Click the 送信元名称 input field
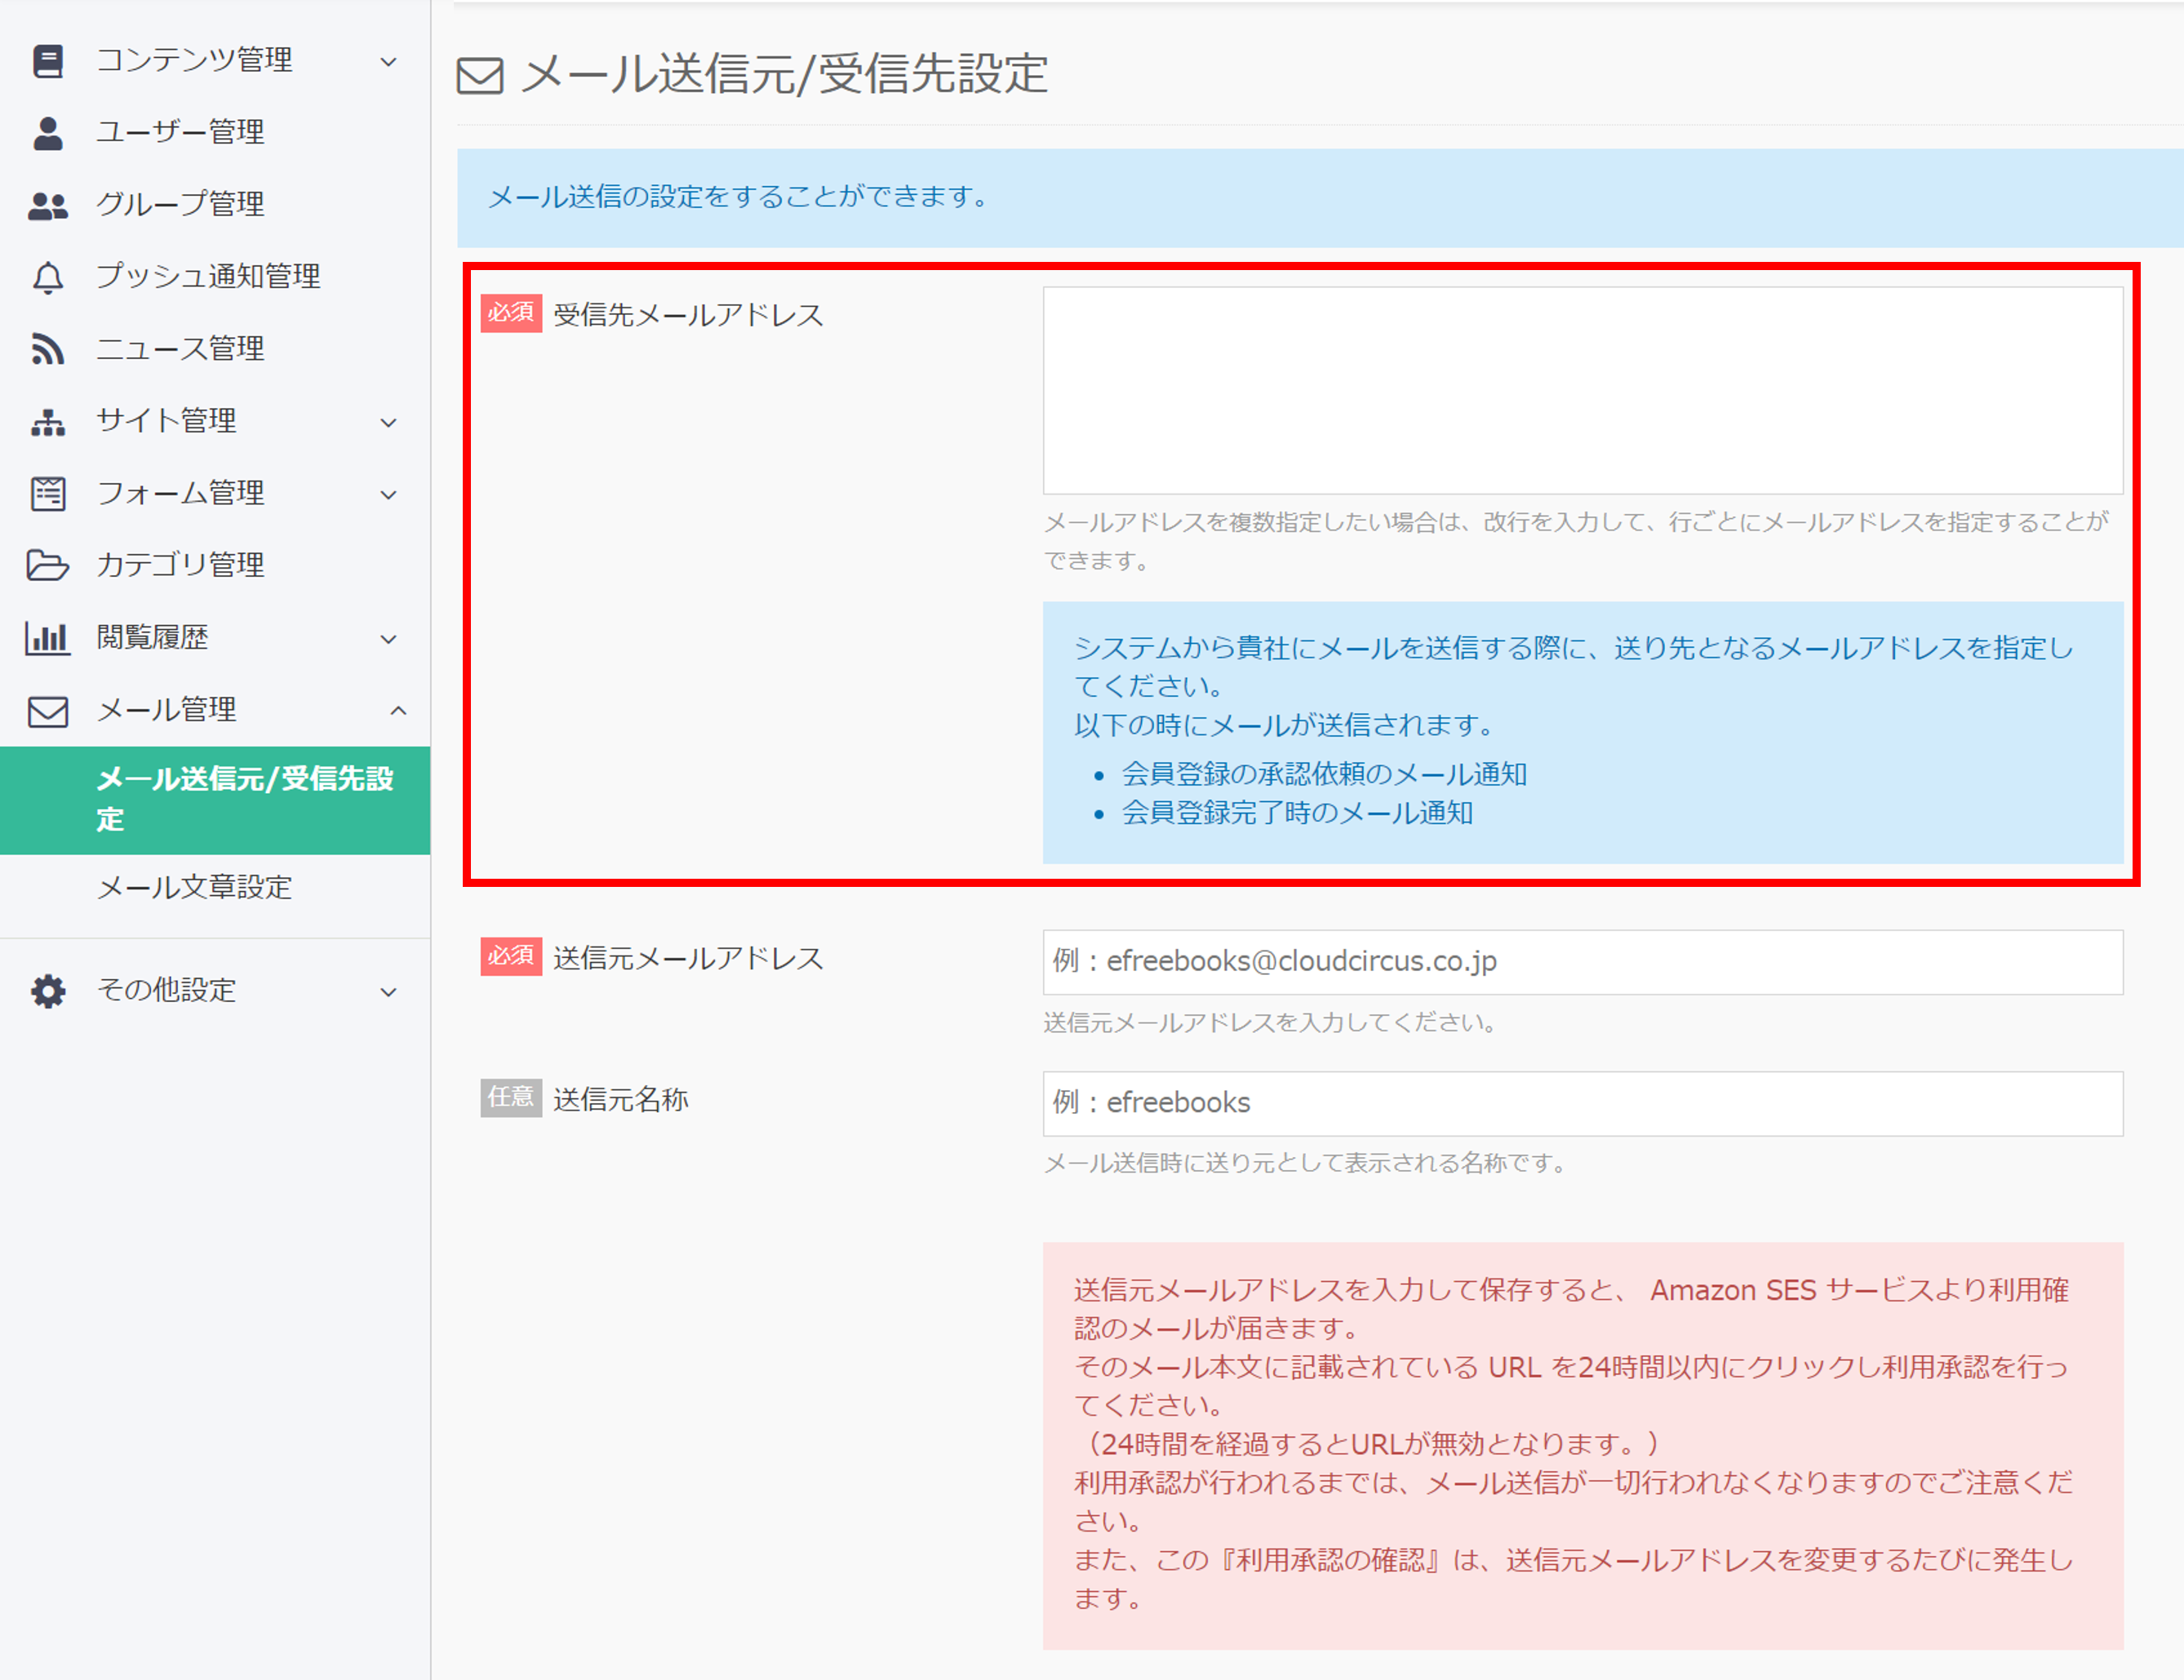This screenshot has width=2184, height=1680. (x=1582, y=1103)
